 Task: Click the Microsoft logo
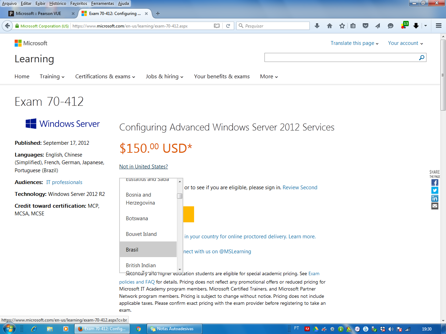tap(31, 43)
